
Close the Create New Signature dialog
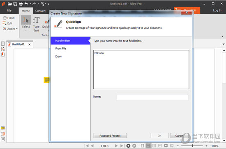click(187, 12)
